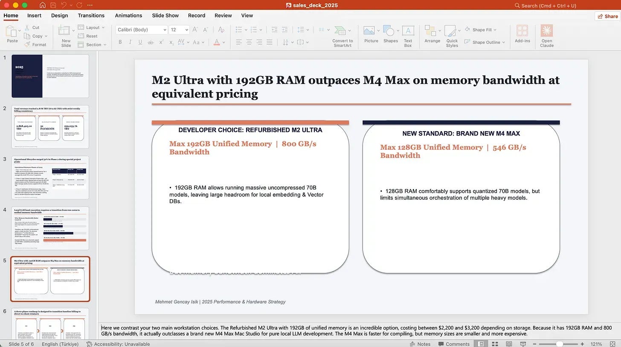Expand the Section dropdown
This screenshot has height=347, width=621.
click(x=93, y=45)
